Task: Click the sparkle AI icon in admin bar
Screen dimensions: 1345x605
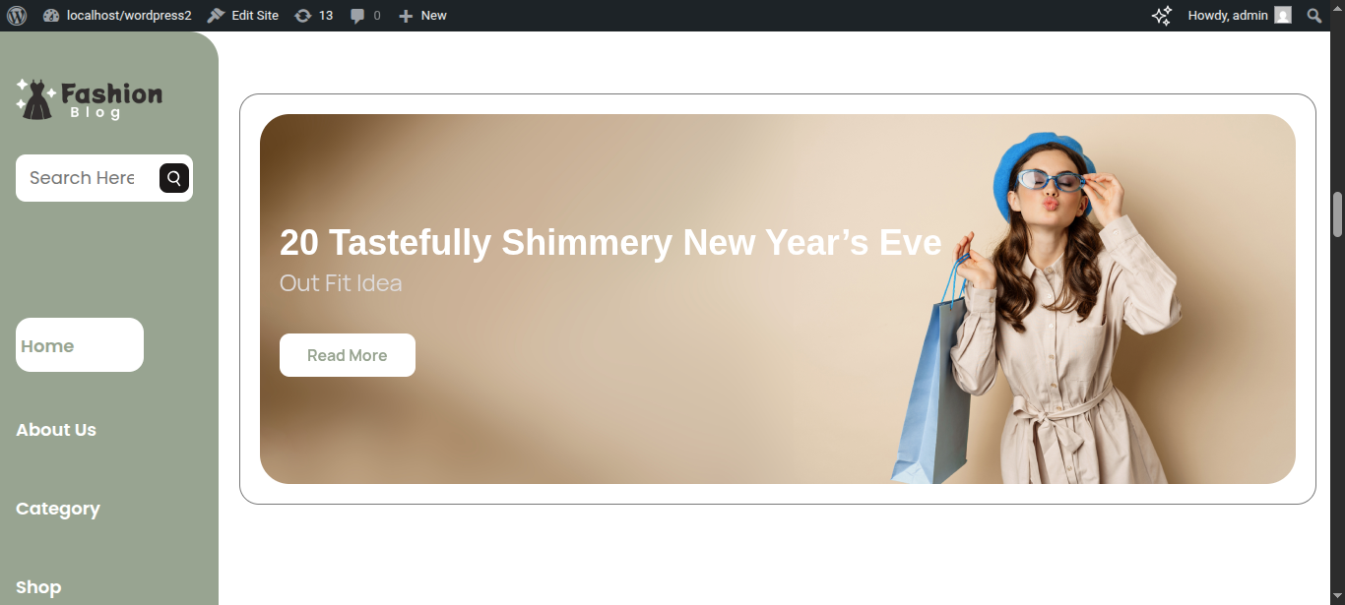Action: point(1162,15)
